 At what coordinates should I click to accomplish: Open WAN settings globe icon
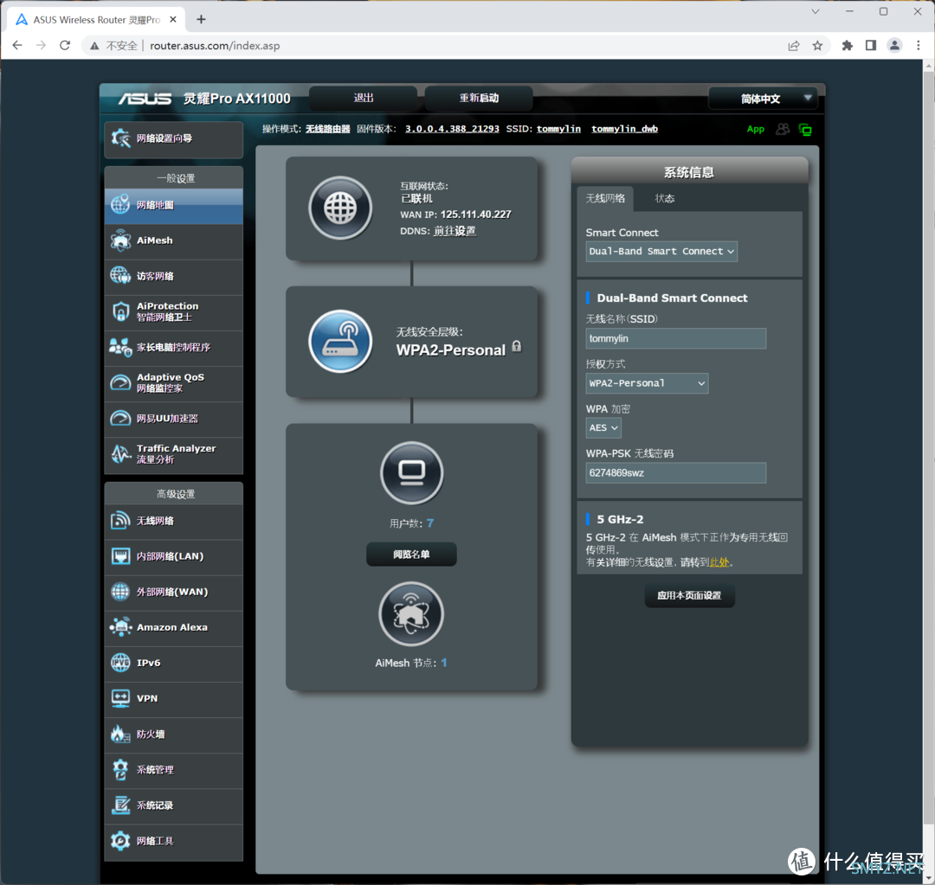pos(120,592)
